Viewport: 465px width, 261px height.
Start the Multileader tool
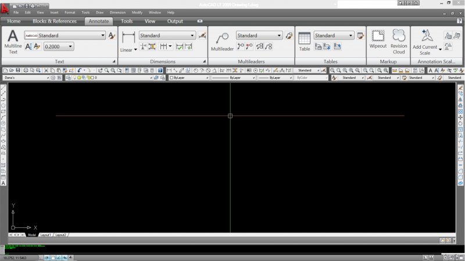(222, 42)
